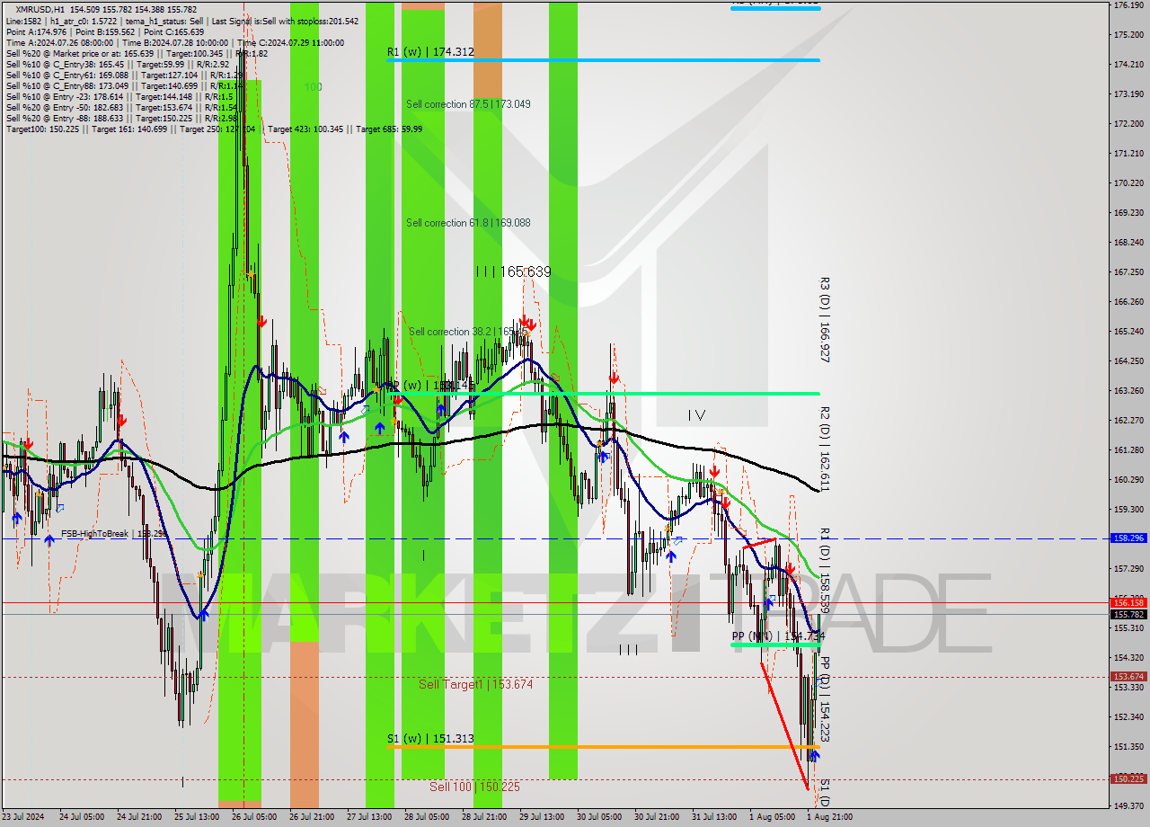Click the 'R2 (D) | 162.611' vertical label
This screenshot has width=1150, height=827.
pyautogui.click(x=825, y=449)
